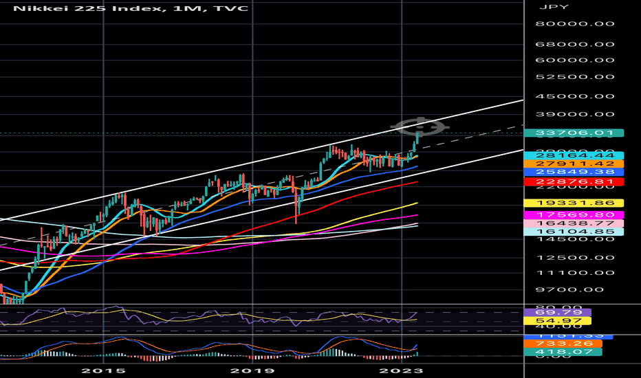Click the 2019 time axis label

tap(252, 370)
